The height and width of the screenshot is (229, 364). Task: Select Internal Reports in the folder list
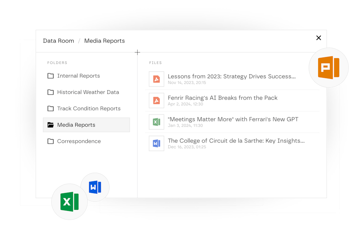pyautogui.click(x=78, y=76)
